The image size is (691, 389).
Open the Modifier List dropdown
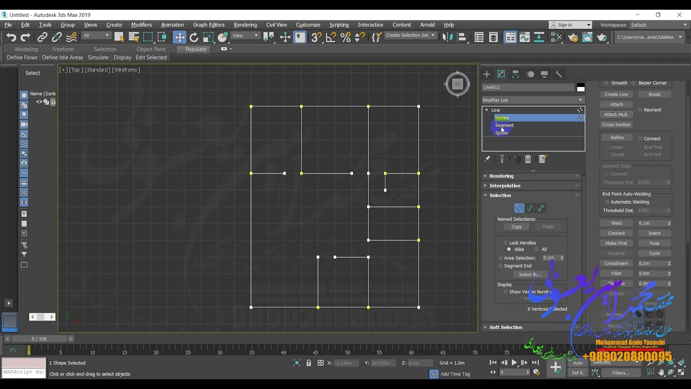pyautogui.click(x=533, y=100)
